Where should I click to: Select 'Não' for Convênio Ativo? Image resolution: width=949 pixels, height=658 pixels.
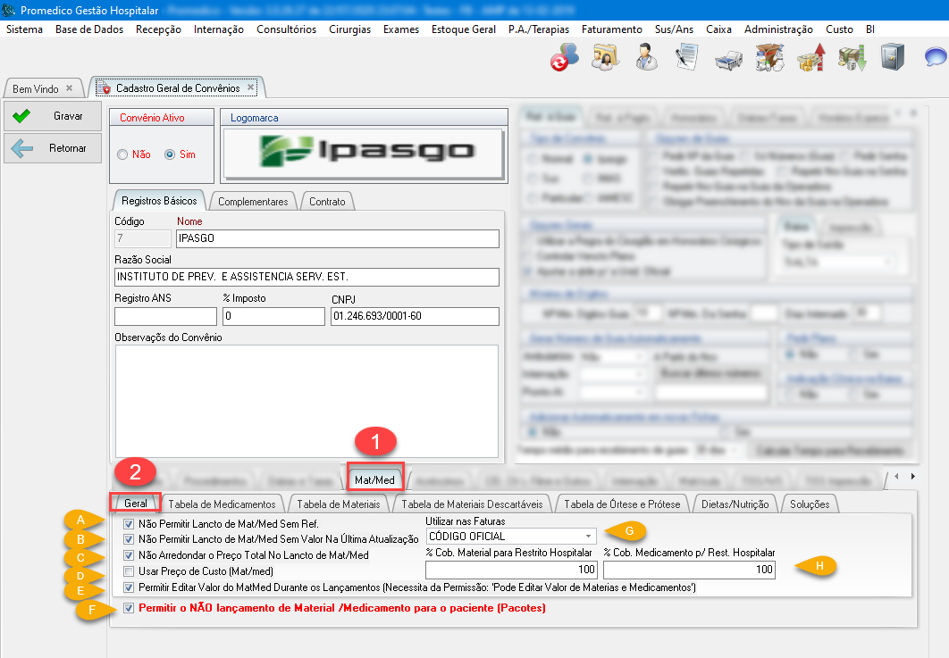[x=123, y=154]
